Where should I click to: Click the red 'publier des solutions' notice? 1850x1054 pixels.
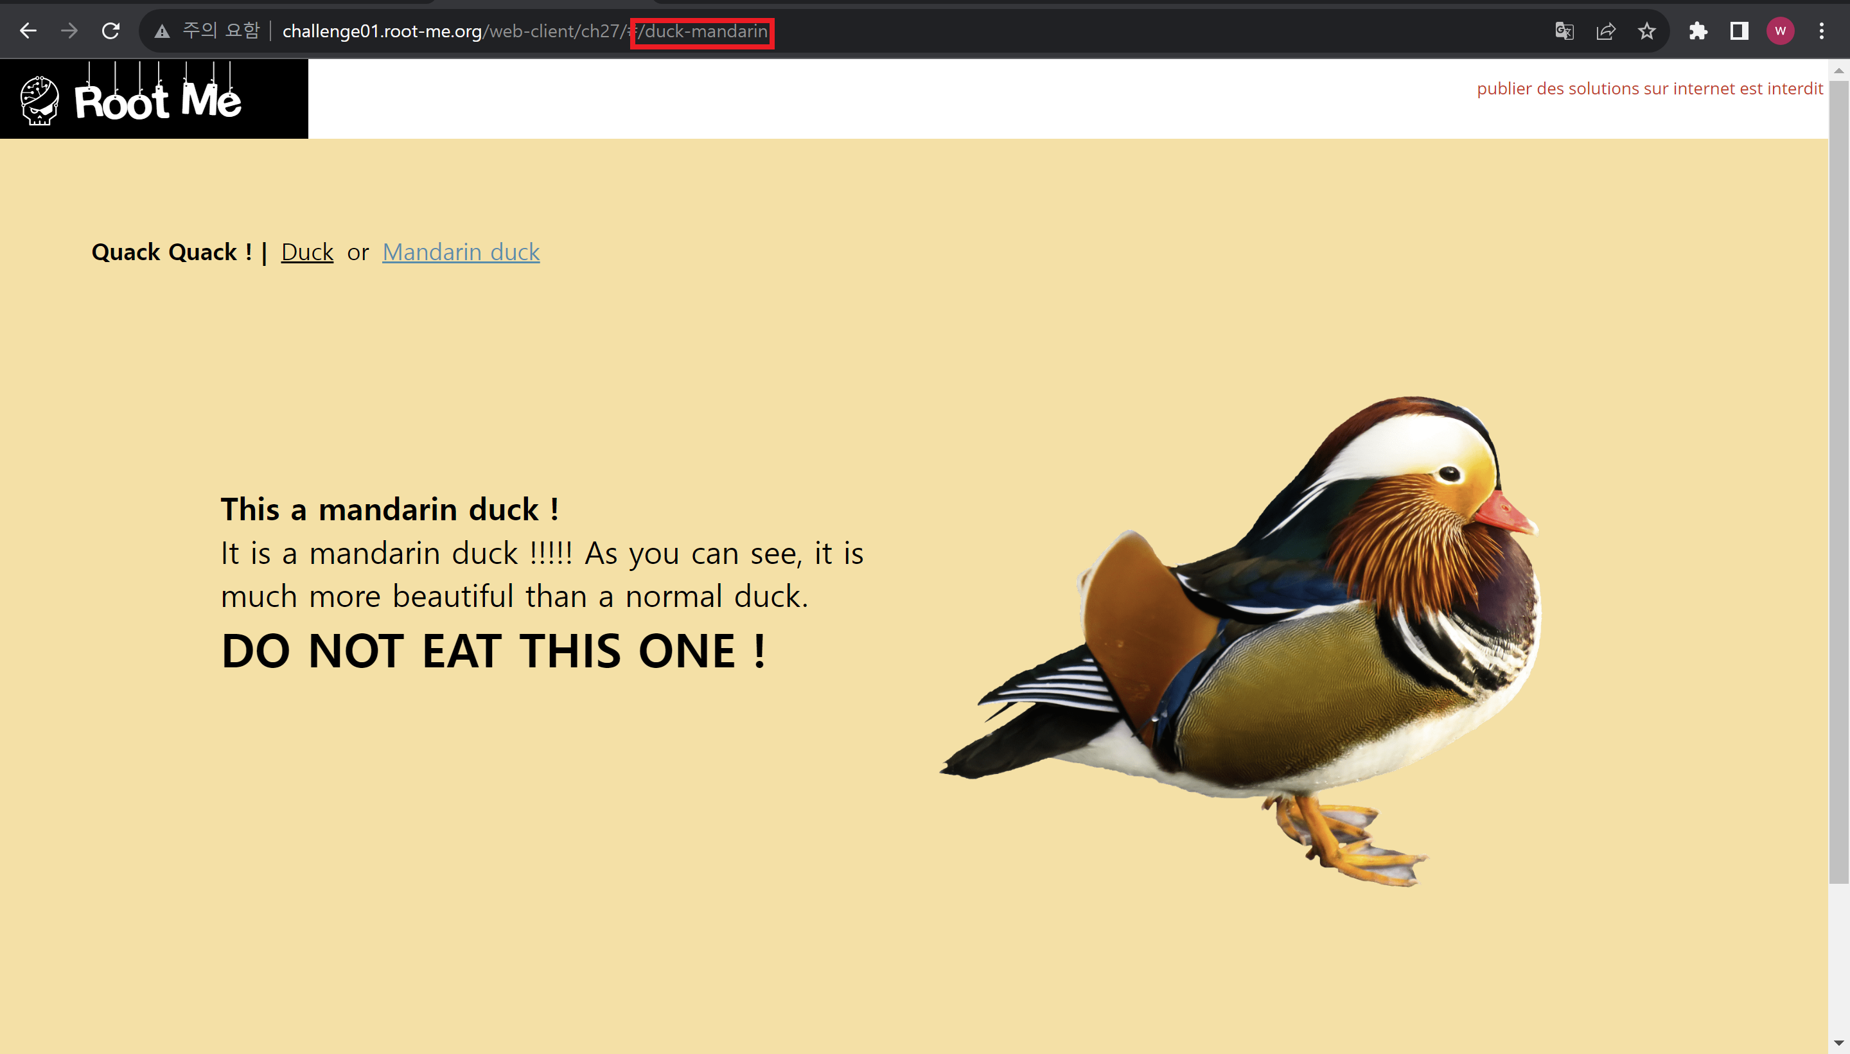click(x=1650, y=89)
